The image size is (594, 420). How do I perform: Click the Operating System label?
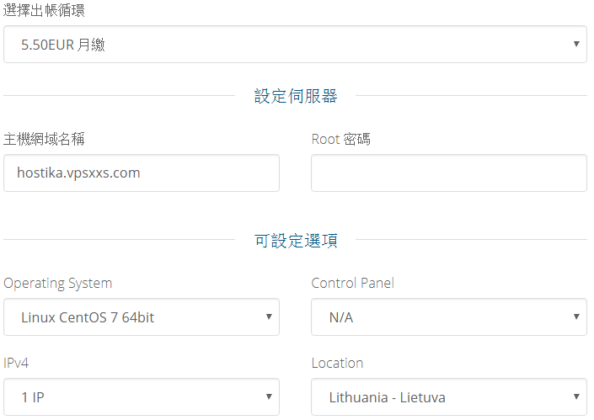pos(57,284)
